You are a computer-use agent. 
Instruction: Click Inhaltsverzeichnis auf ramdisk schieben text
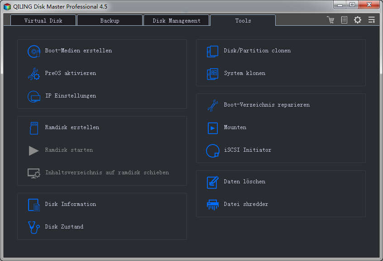coord(107,172)
